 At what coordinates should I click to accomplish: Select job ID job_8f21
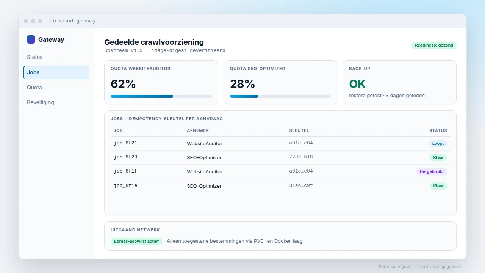click(x=125, y=143)
